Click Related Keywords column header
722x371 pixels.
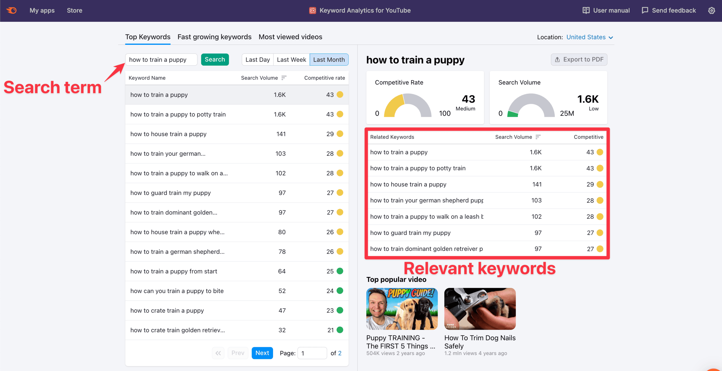coord(392,137)
